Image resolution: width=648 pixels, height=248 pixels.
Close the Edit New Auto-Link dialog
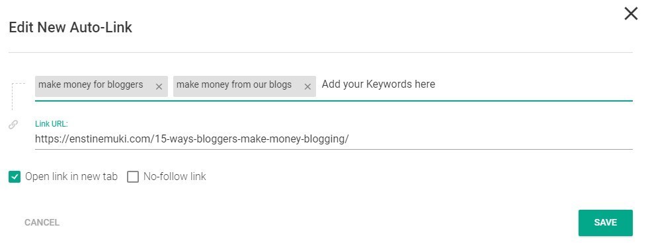click(x=631, y=14)
